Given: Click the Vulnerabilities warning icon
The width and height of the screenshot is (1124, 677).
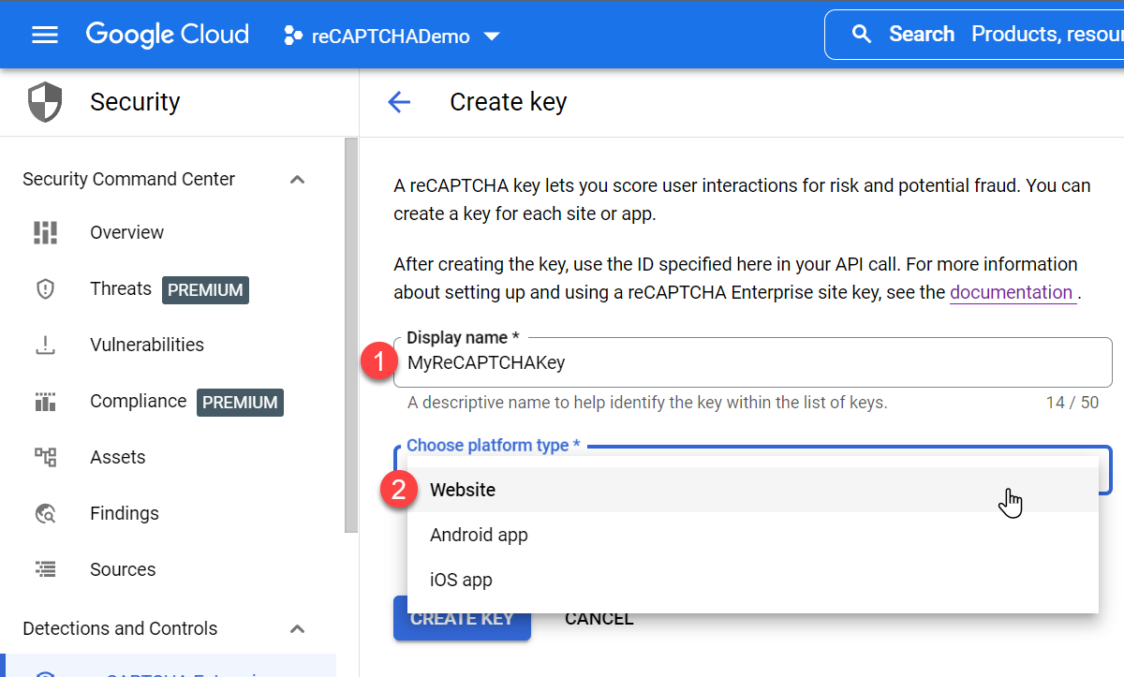Looking at the screenshot, I should 45,346.
